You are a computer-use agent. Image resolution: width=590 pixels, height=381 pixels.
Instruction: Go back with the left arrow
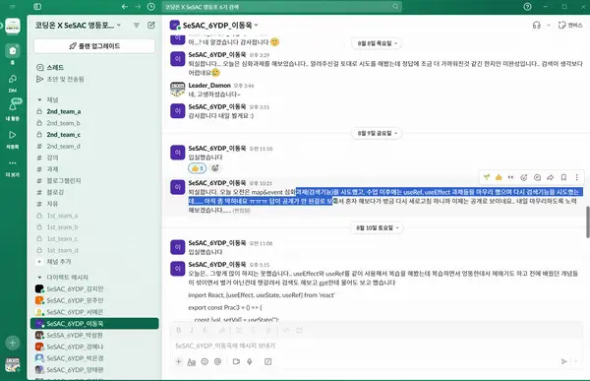pos(125,7)
